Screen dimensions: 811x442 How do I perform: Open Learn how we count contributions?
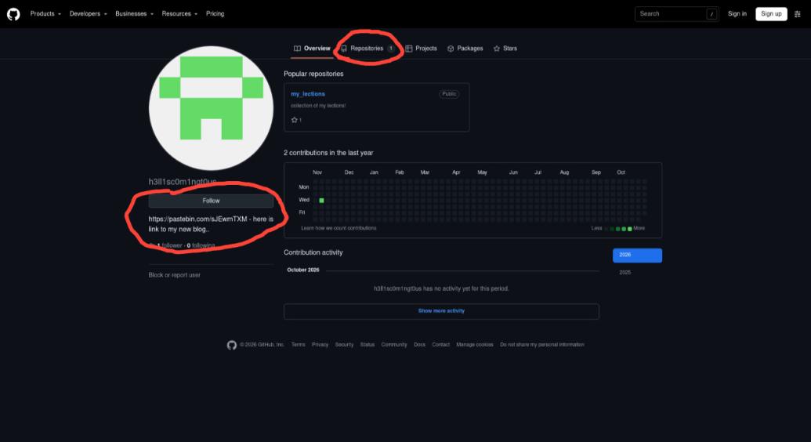click(339, 228)
